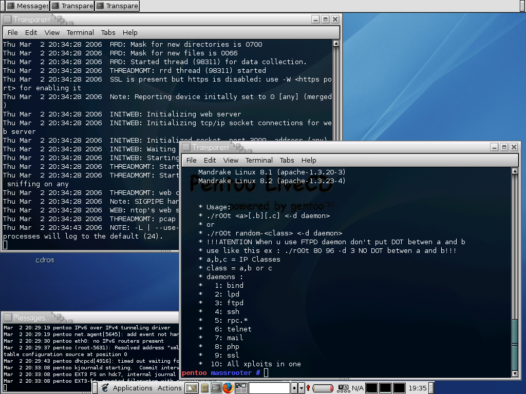Open Terminal menu in massrooter terminal
526x394 pixels.
[259, 160]
